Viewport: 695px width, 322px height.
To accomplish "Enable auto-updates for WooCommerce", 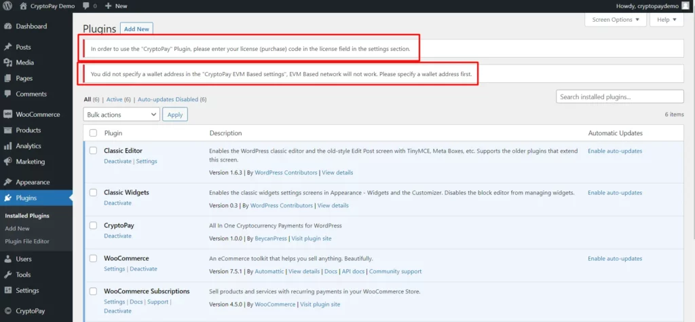I will click(615, 259).
